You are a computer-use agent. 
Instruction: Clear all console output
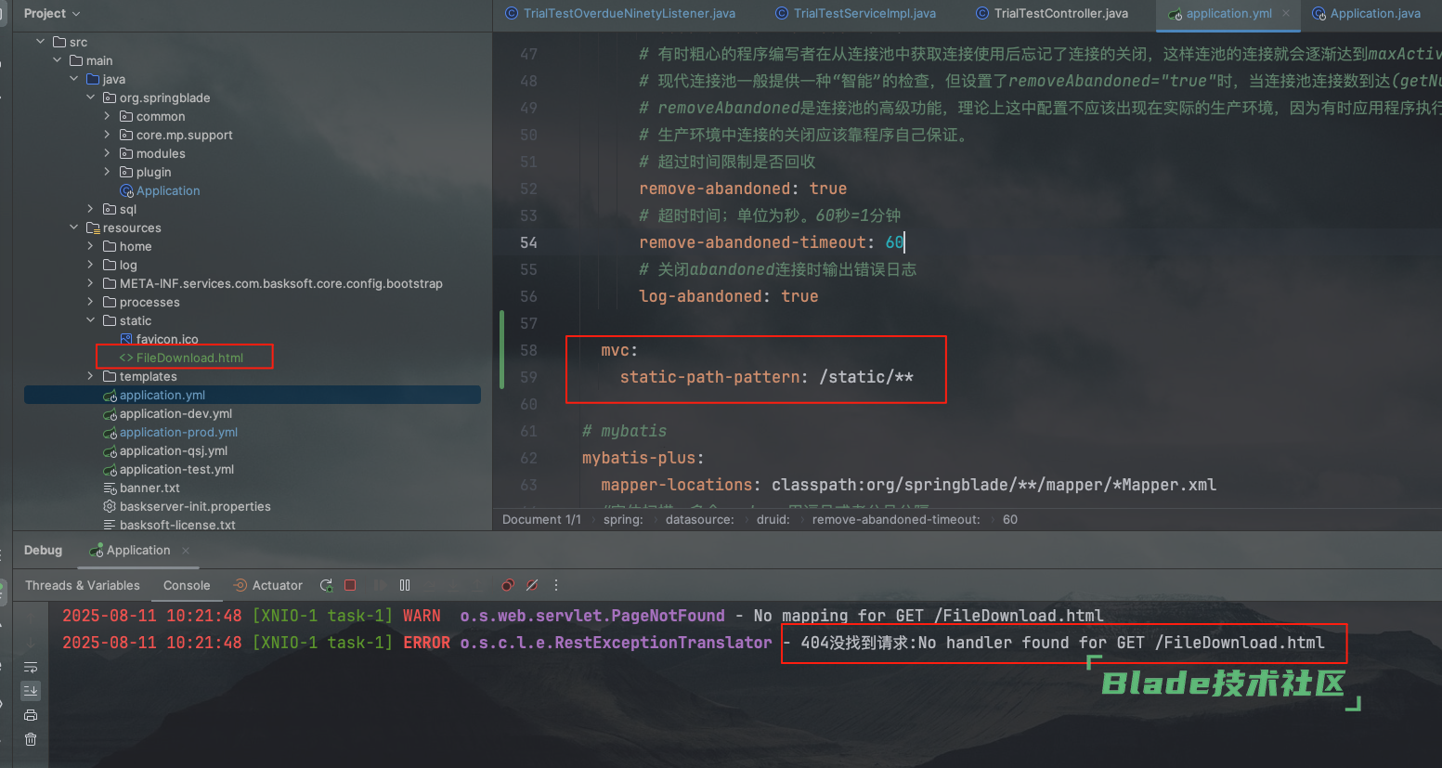point(31,739)
